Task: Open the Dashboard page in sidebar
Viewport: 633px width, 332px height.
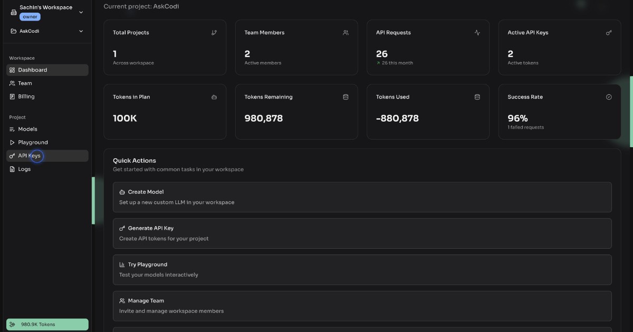Action: click(x=47, y=70)
